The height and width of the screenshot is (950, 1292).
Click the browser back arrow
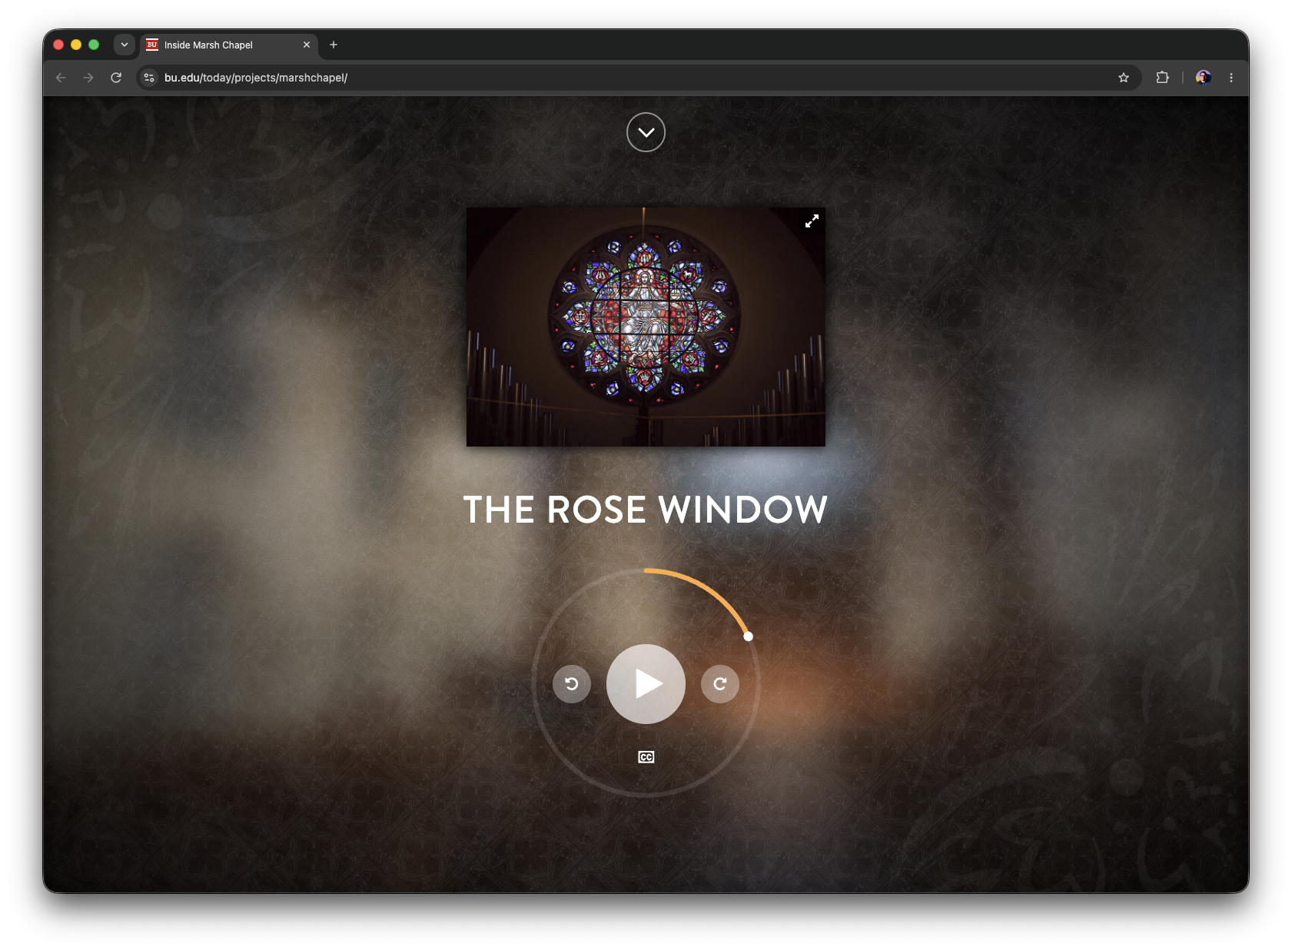coord(61,78)
